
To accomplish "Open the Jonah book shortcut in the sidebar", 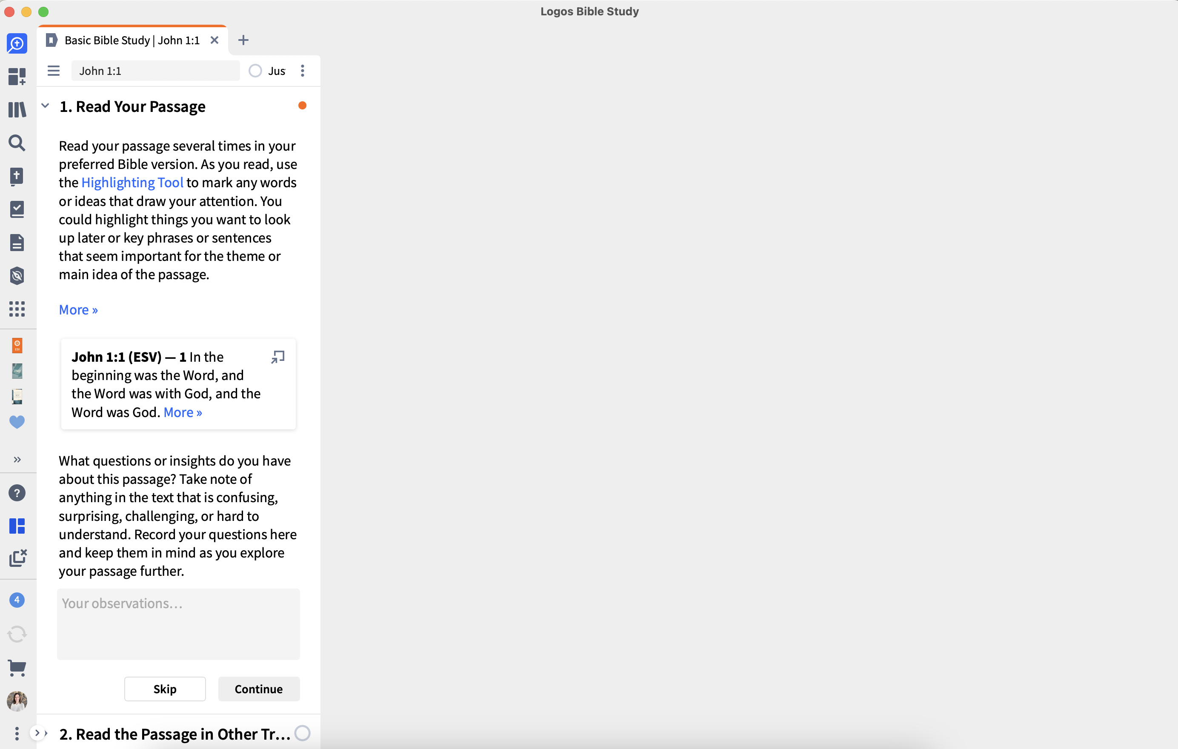I will tap(17, 371).
